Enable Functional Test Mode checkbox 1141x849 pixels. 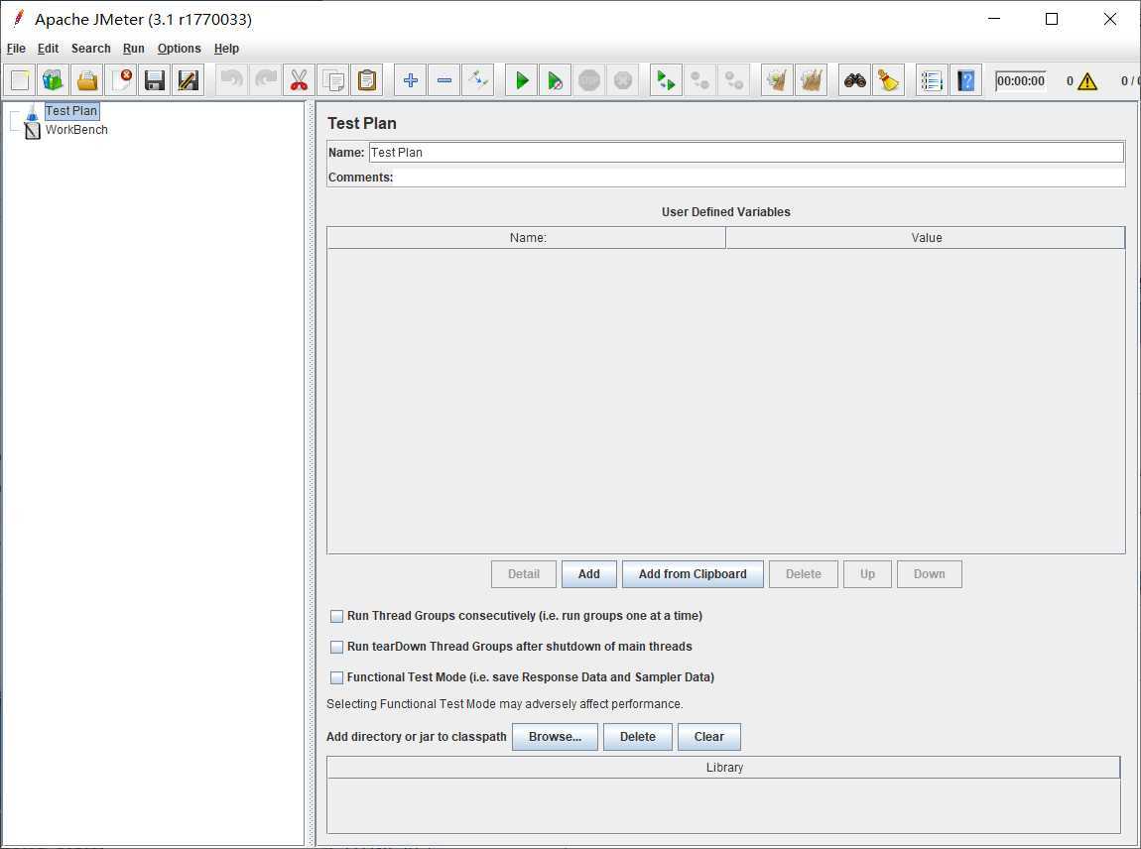point(337,678)
